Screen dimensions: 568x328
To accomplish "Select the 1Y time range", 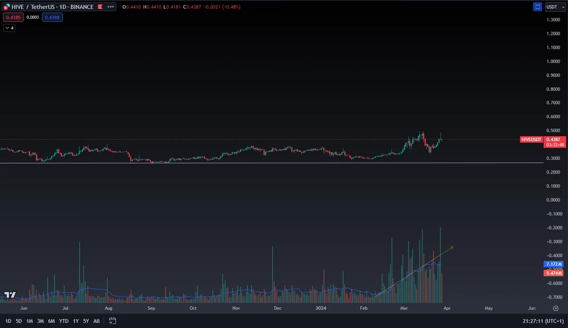I will (x=76, y=321).
